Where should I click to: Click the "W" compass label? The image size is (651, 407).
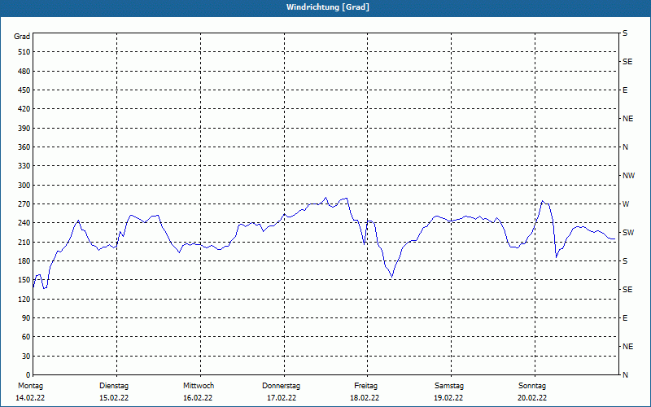626,204
